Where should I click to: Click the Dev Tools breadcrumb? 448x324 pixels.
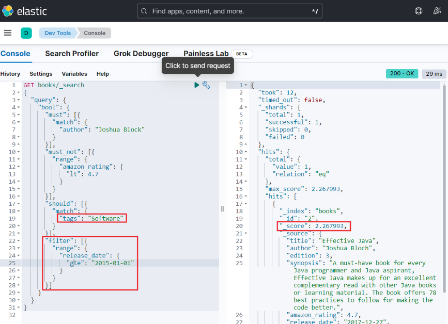pos(58,33)
